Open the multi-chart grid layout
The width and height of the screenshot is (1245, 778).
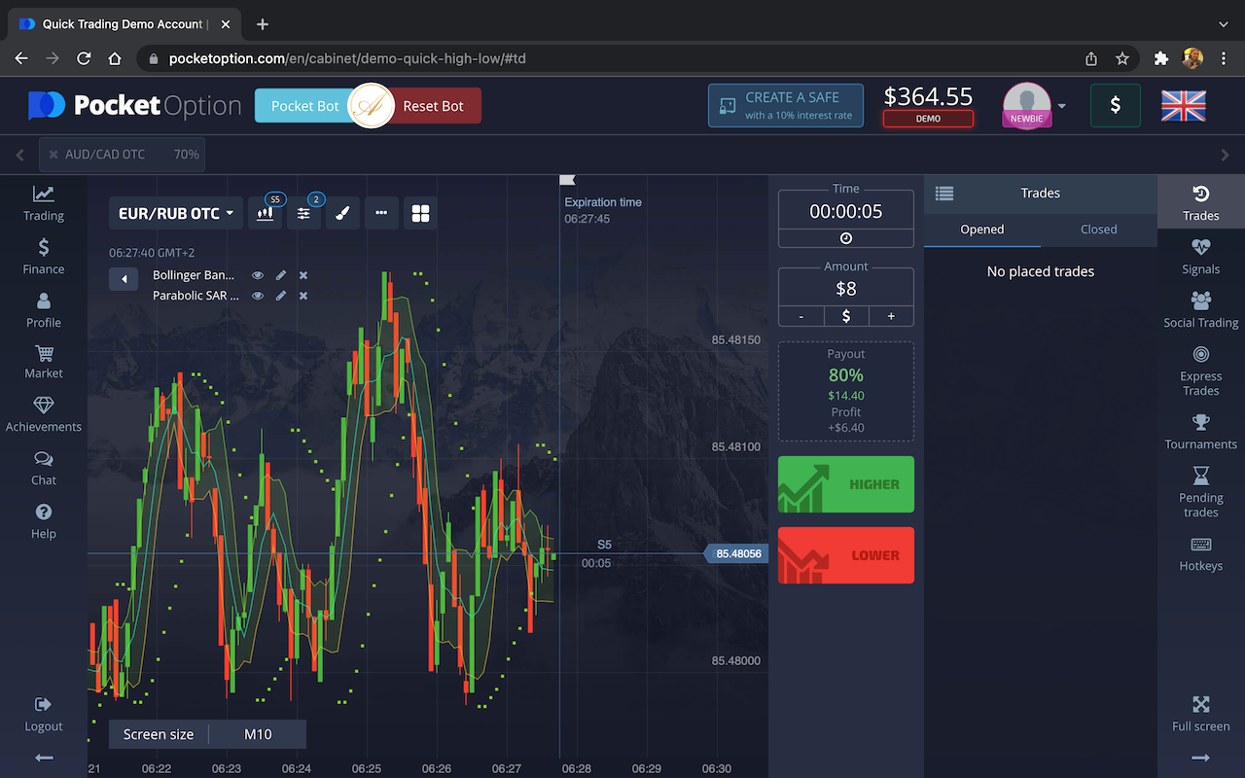[420, 213]
